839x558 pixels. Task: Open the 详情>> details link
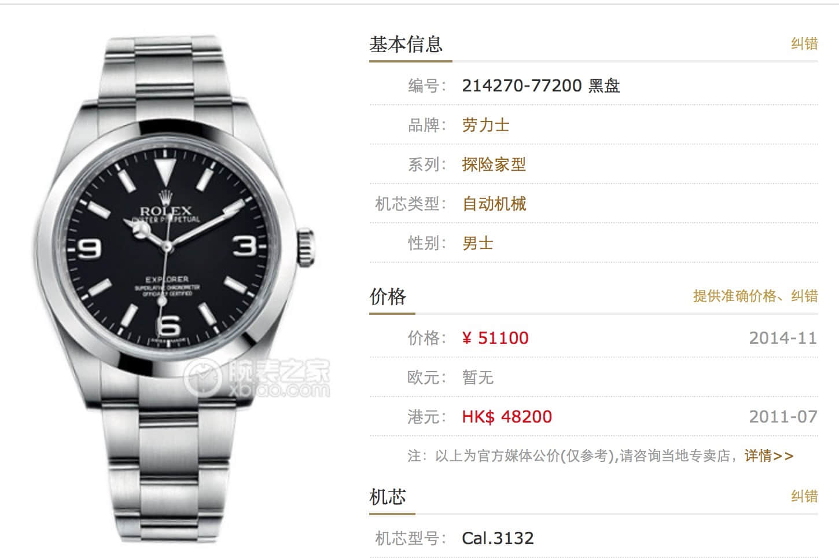769,456
